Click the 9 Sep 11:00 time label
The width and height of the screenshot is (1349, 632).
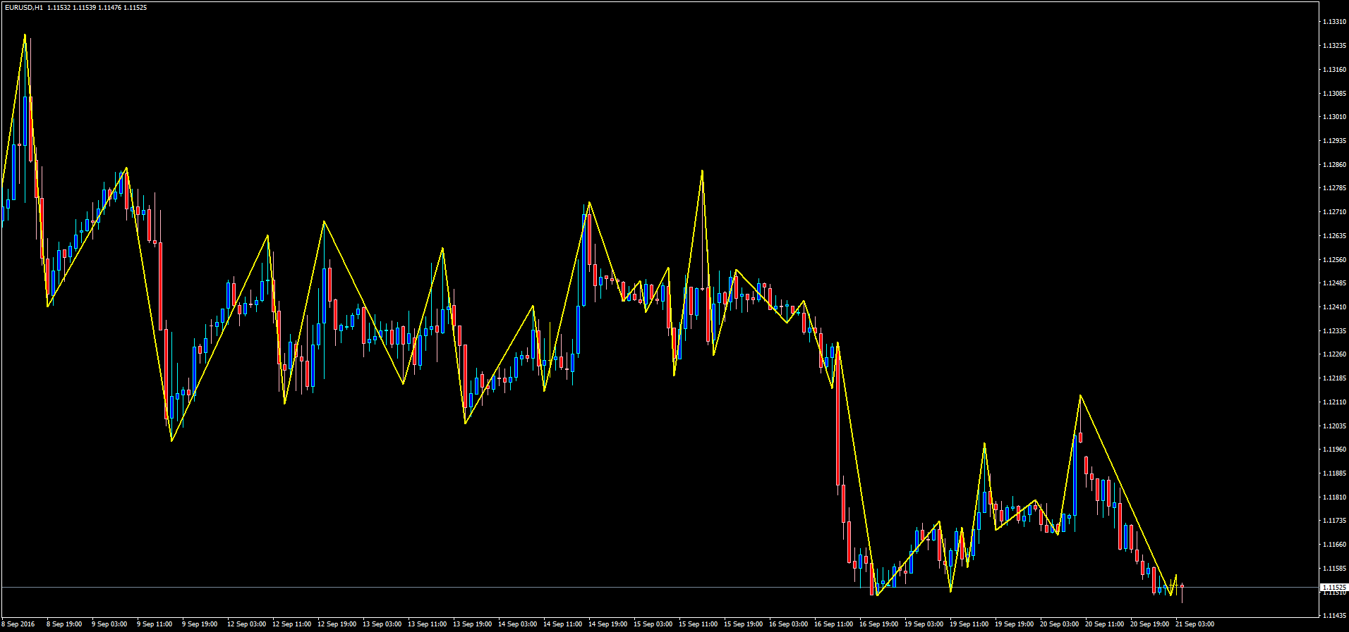click(x=155, y=624)
